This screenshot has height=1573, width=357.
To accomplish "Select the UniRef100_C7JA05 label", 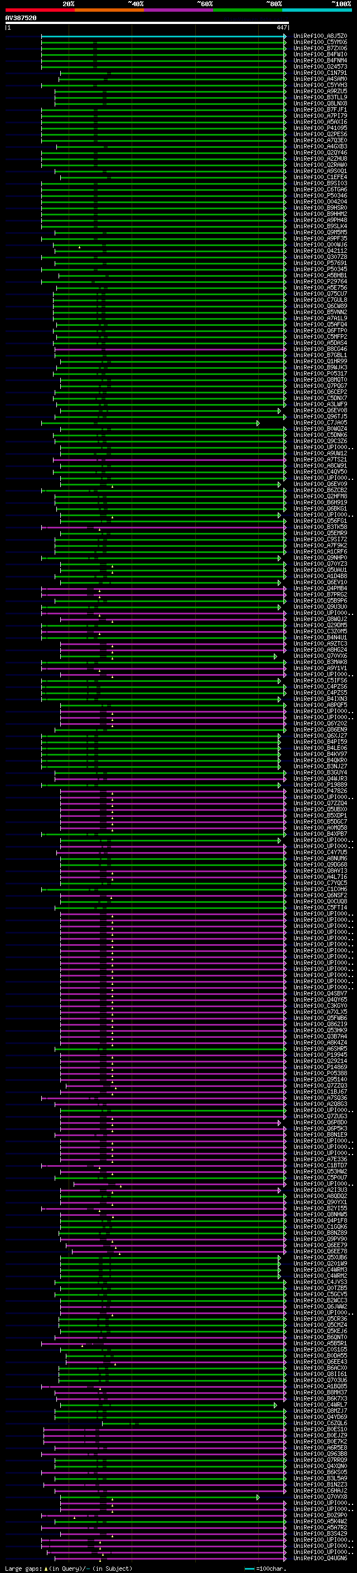I will [x=320, y=422].
